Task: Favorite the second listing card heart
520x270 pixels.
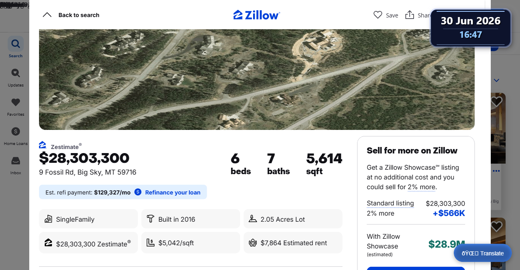Action: [496, 226]
